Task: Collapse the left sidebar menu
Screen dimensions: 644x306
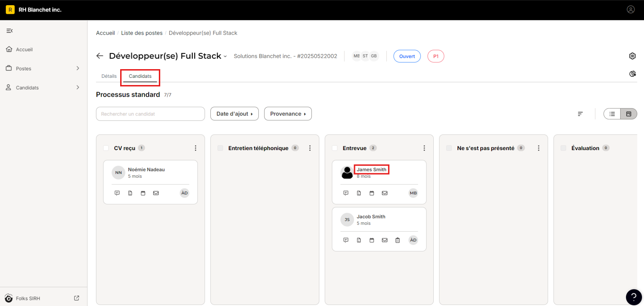Action: [10, 31]
